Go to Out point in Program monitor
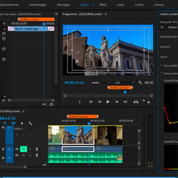Viewport: 178px width, 178px height. point(125,102)
